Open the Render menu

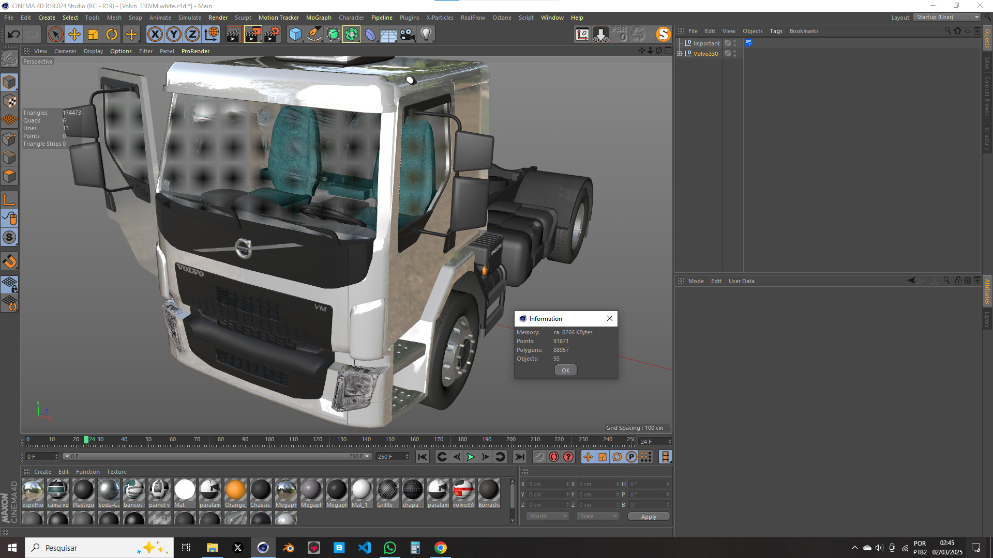tap(218, 18)
